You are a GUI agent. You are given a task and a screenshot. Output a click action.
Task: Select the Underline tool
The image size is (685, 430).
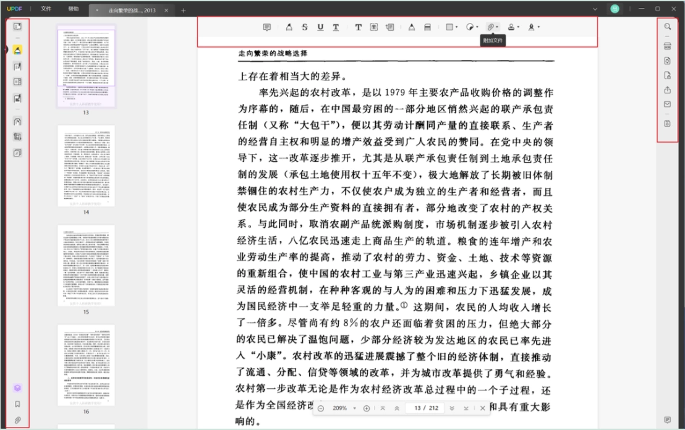pos(320,27)
